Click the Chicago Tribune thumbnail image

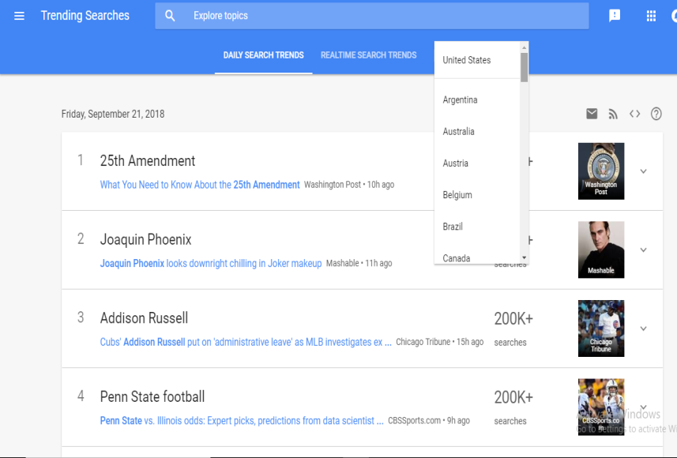pyautogui.click(x=601, y=328)
